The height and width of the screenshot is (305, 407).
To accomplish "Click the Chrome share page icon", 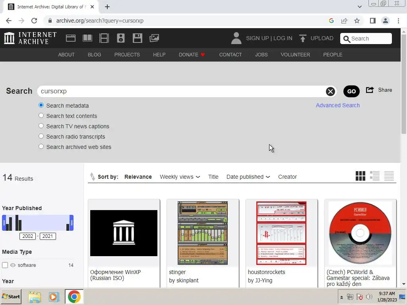I will tap(344, 21).
